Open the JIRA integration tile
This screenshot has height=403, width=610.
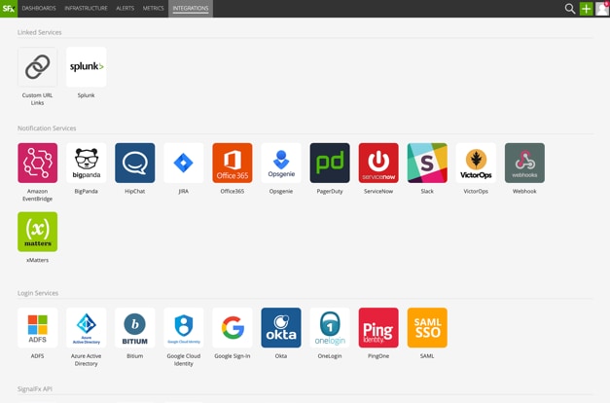(x=184, y=163)
